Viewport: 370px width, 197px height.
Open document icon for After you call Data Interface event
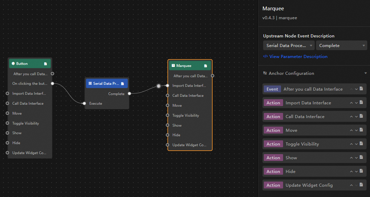(x=361, y=89)
